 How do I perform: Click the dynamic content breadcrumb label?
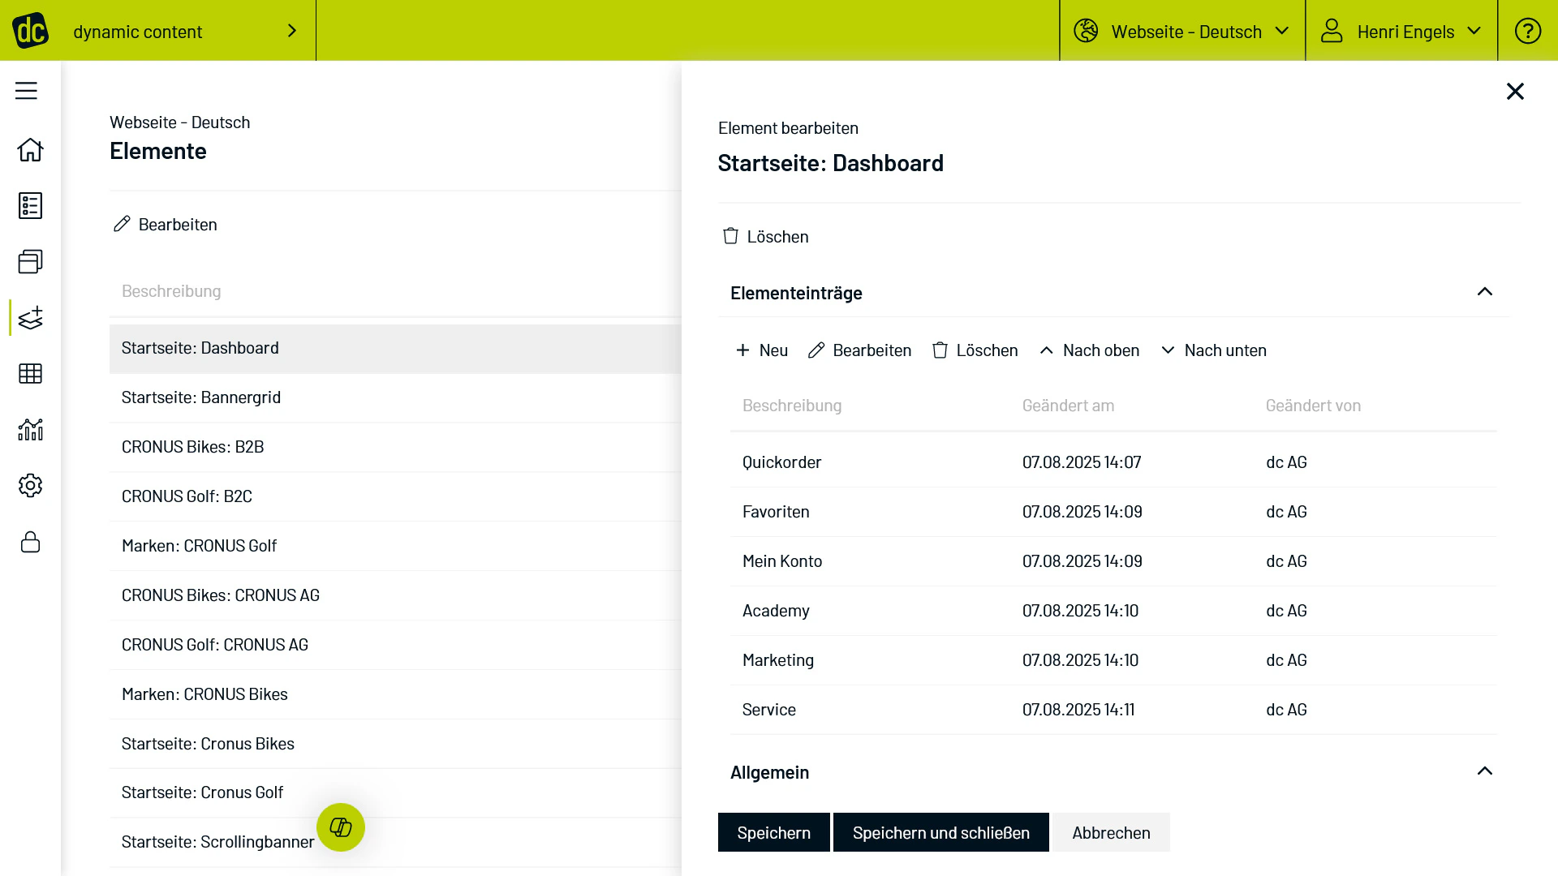click(x=137, y=32)
